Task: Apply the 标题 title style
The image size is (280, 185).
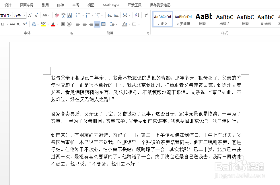Action: pyautogui.click(x=245, y=19)
